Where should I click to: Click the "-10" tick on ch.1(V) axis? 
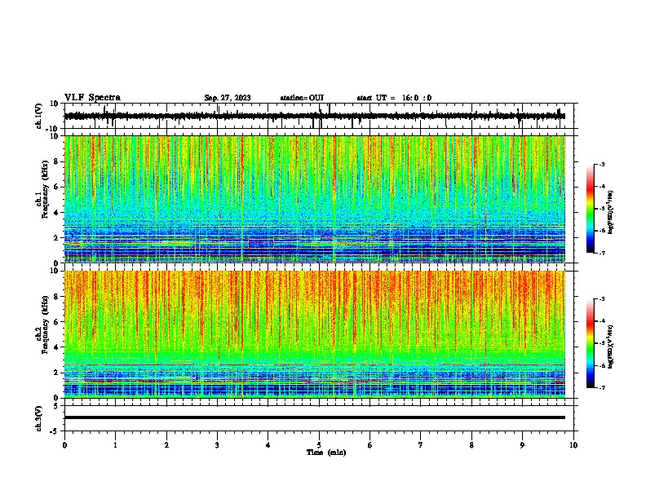tap(53, 129)
